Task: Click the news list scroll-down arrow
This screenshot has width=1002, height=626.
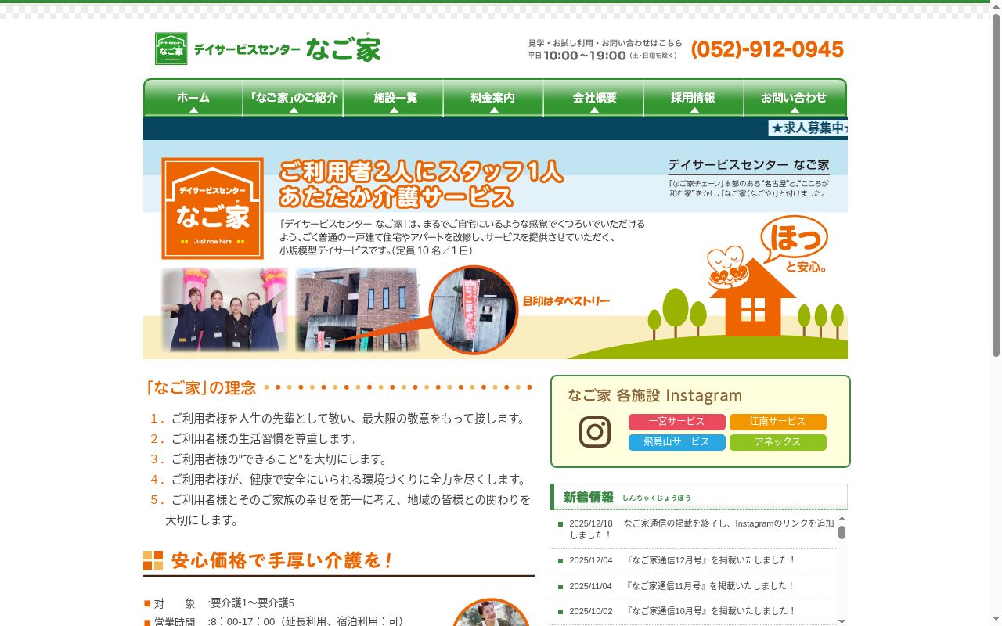Action: click(842, 621)
